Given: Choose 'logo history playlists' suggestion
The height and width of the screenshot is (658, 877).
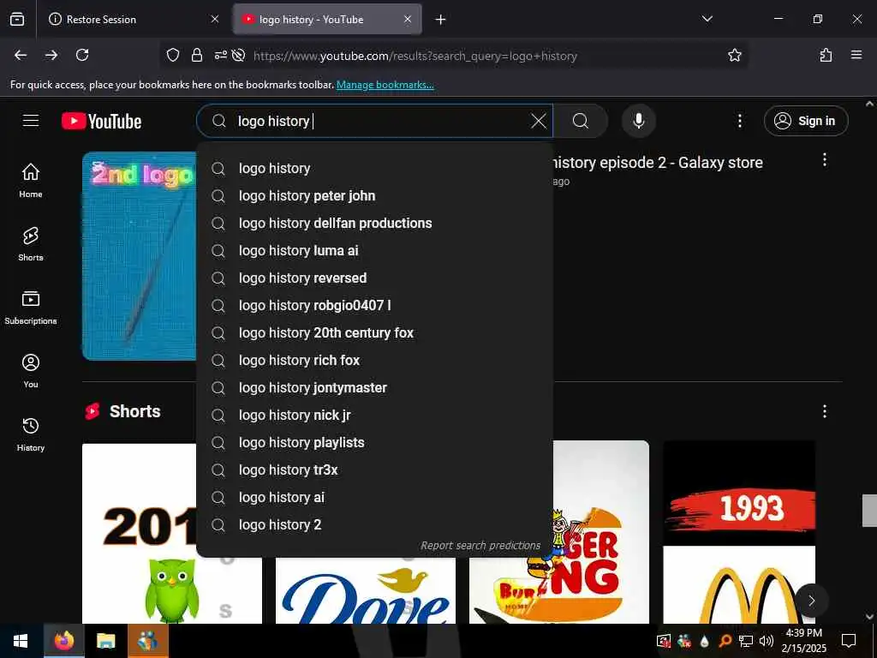Looking at the screenshot, I should pos(375,443).
